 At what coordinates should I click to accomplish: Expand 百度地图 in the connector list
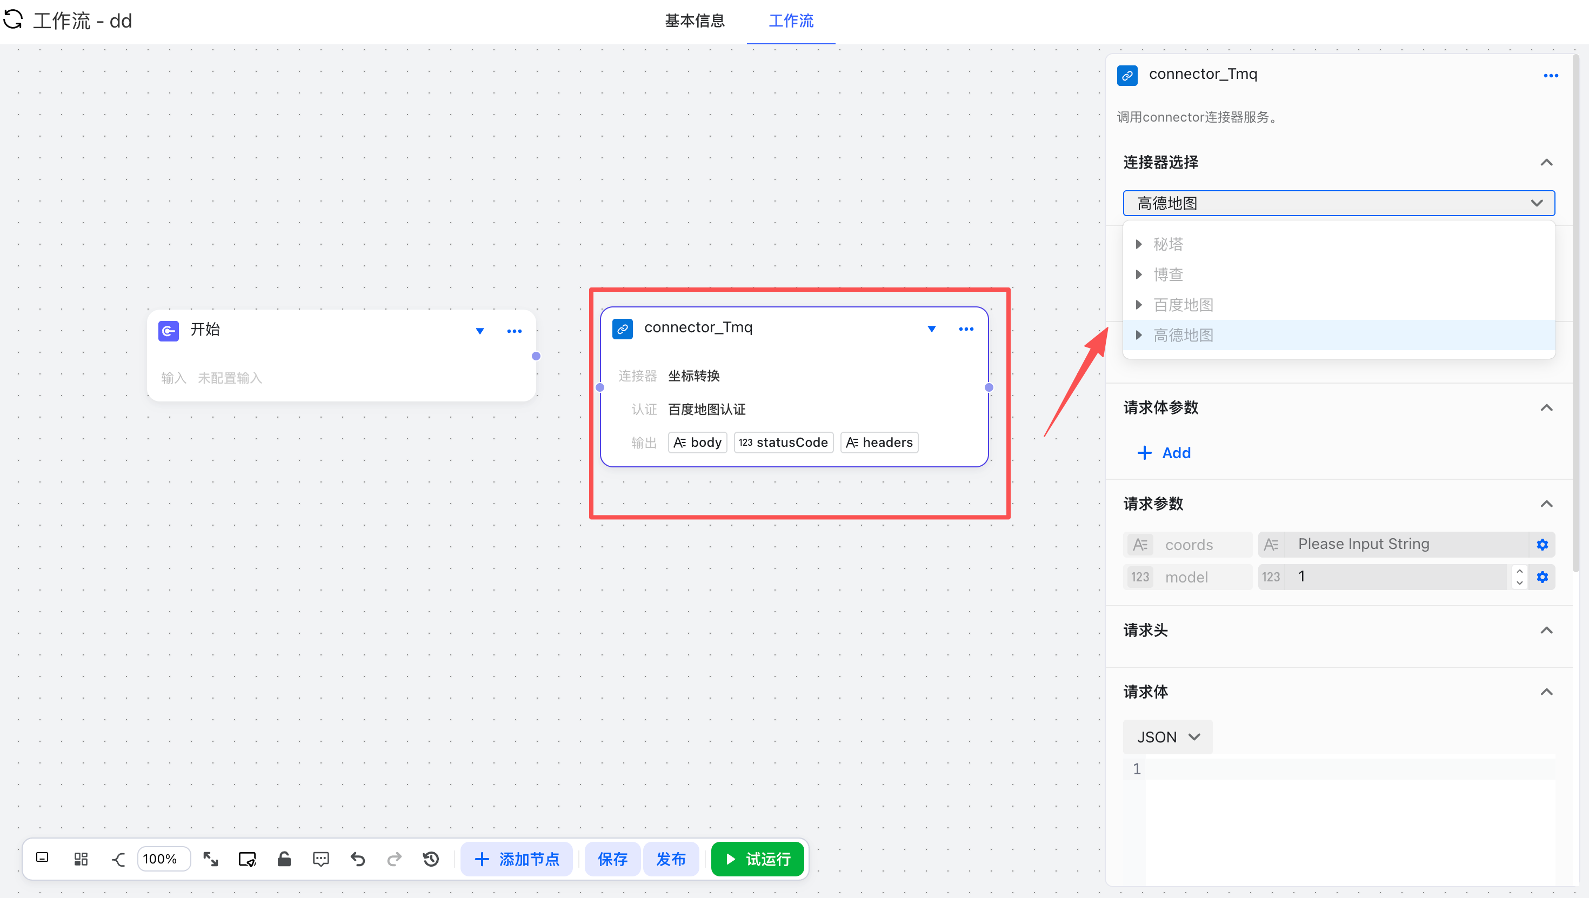1139,305
